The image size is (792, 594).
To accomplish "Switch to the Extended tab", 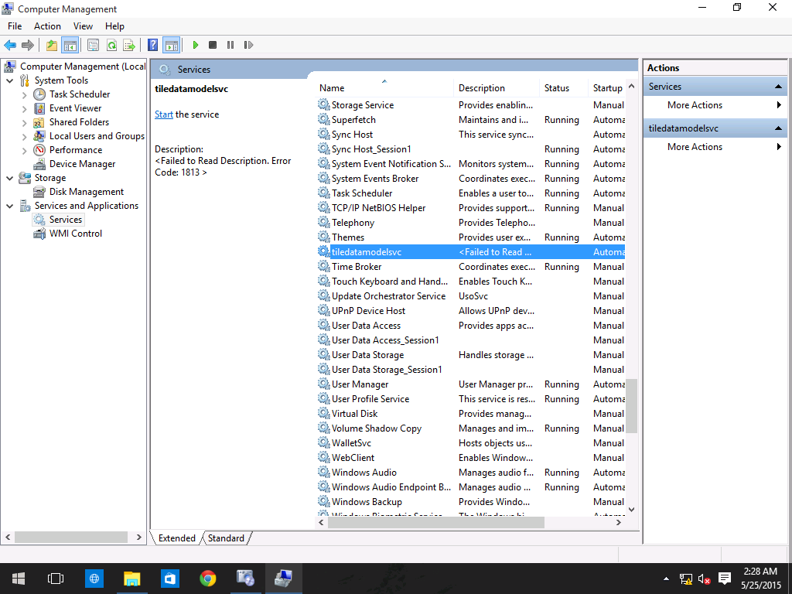I will pyautogui.click(x=177, y=538).
